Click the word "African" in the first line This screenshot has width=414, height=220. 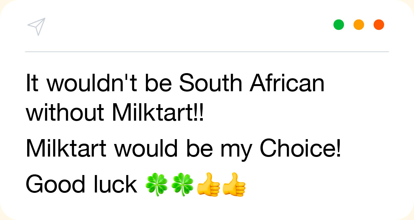287,83
